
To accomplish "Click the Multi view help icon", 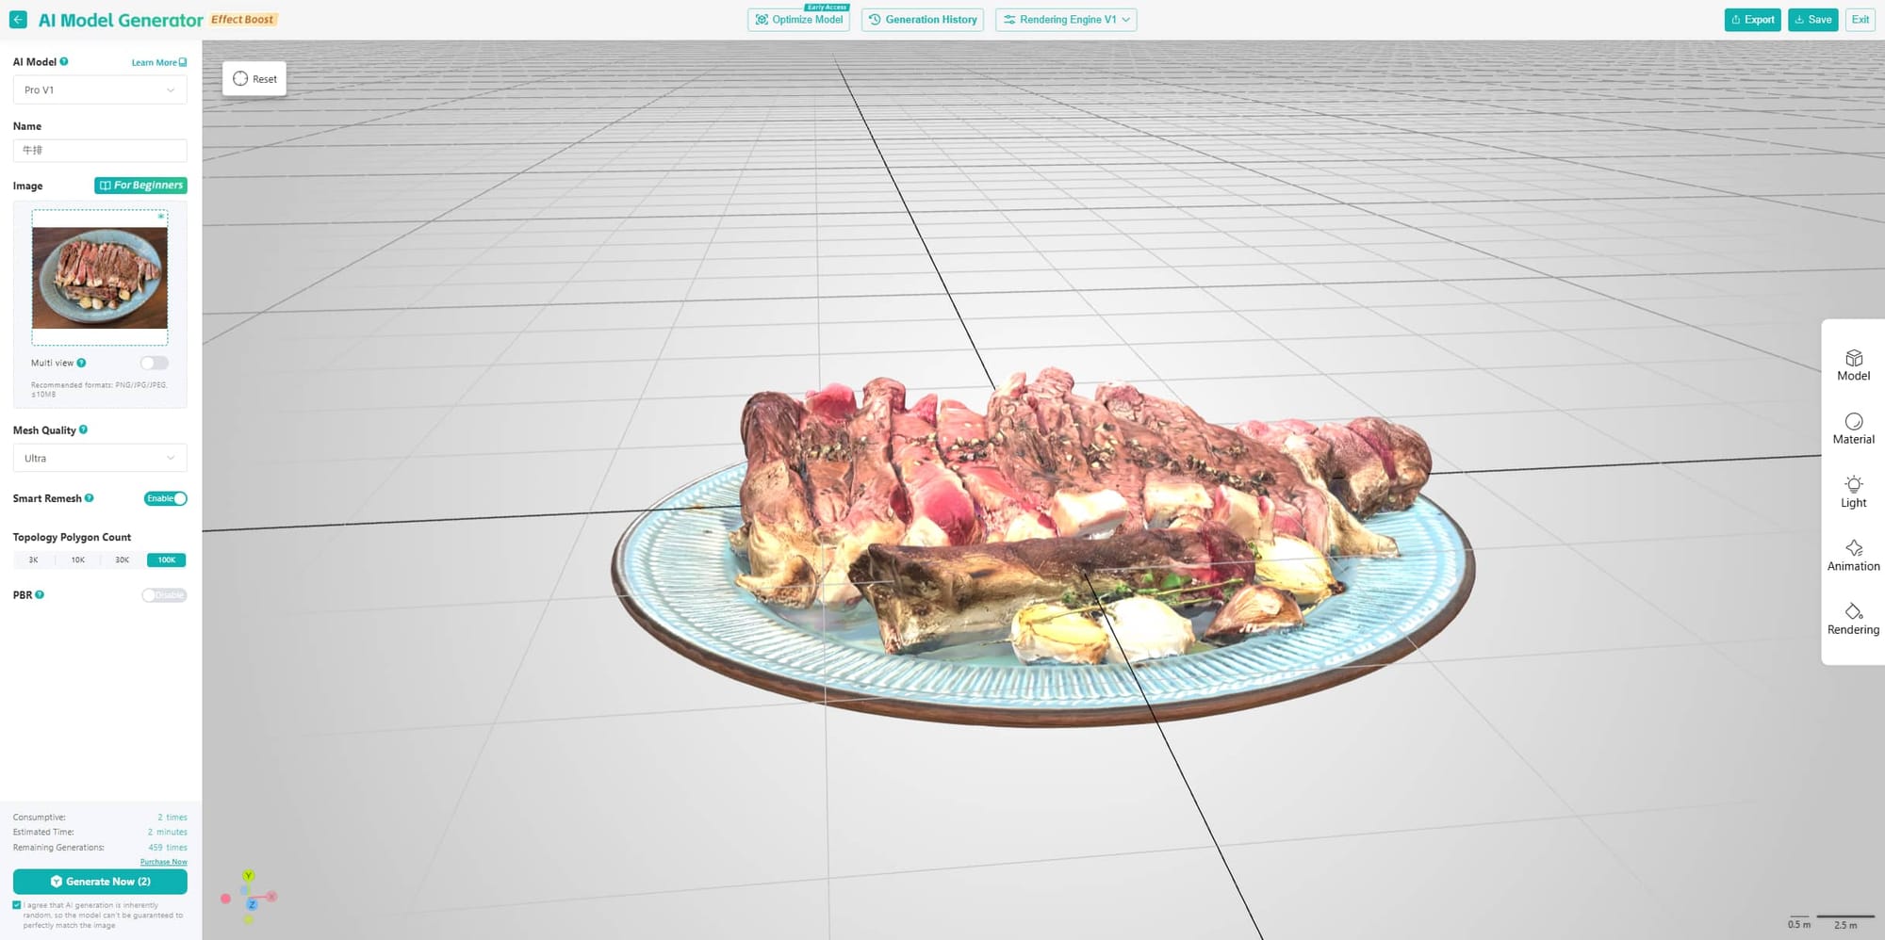I will click(x=81, y=363).
